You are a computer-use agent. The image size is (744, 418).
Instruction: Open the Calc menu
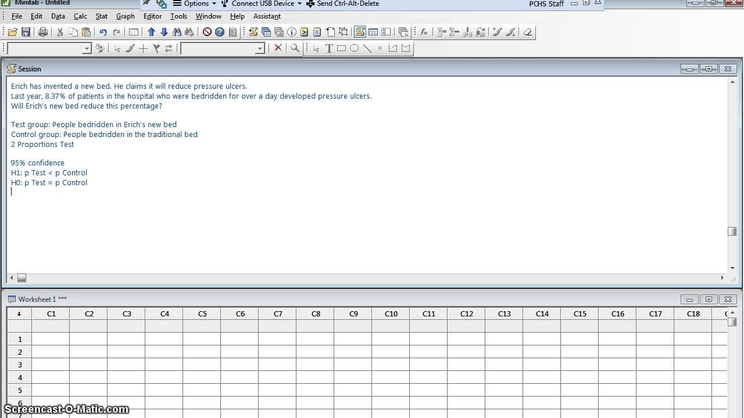(x=80, y=16)
